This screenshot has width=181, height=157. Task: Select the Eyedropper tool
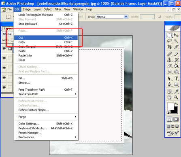click(x=176, y=92)
